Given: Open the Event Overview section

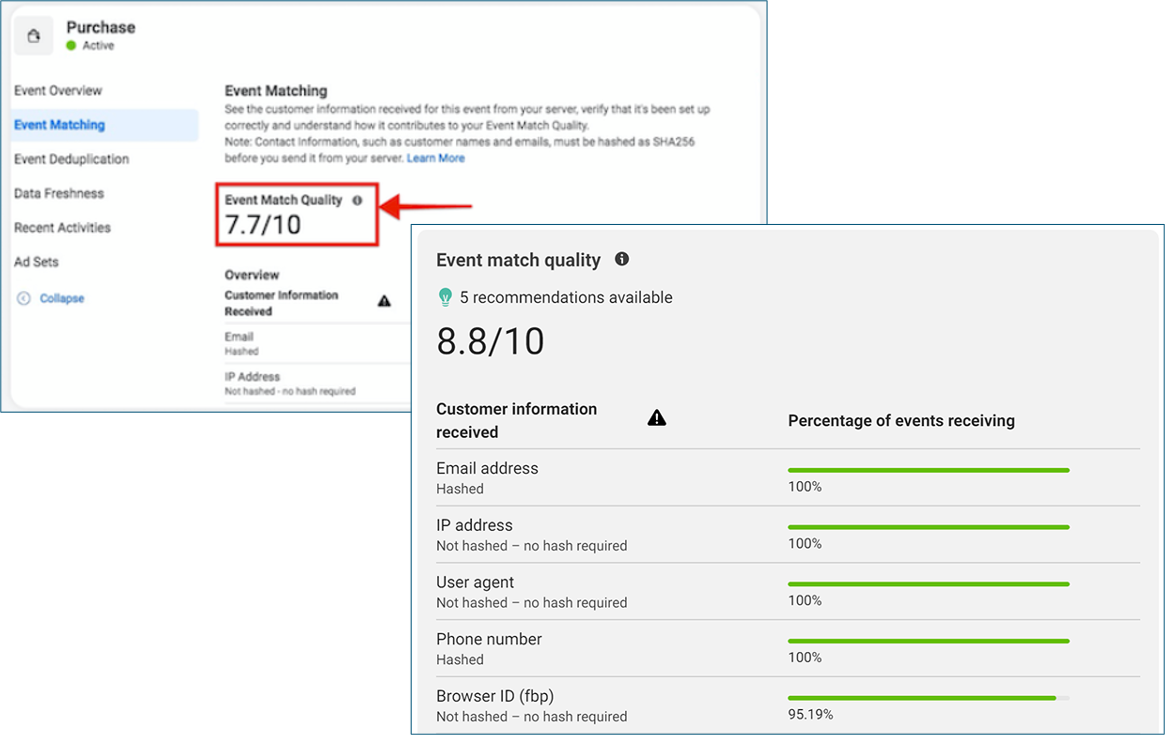Looking at the screenshot, I should (58, 91).
